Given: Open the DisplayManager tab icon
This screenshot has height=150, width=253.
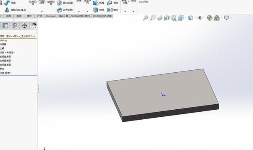Looking at the screenshot, I should [x=34, y=26].
